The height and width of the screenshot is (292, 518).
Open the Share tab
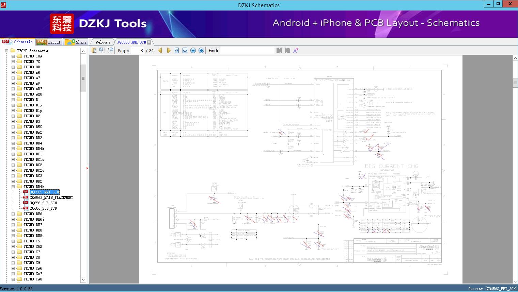[x=76, y=42]
